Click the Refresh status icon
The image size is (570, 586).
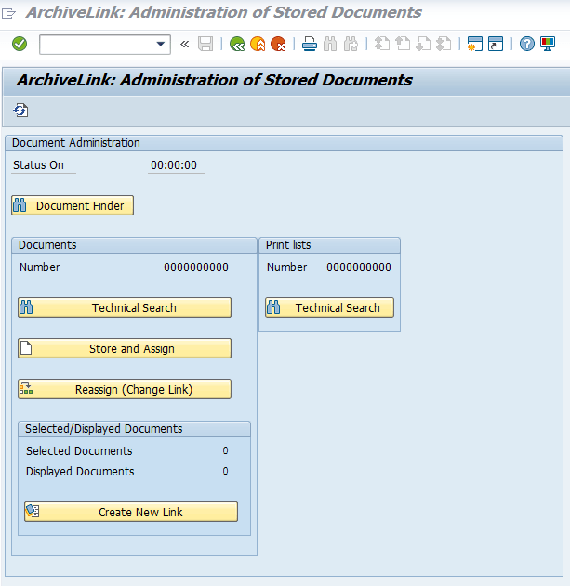[20, 111]
